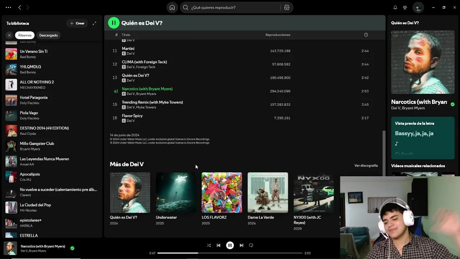The image size is (460, 259).
Task: Open the notifications bell
Action: pos(395,7)
